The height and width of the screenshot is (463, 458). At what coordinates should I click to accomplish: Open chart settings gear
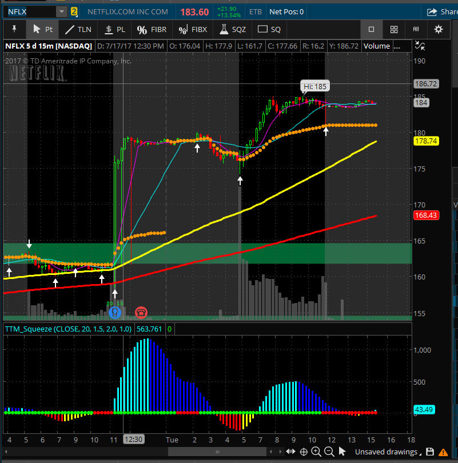click(x=439, y=29)
